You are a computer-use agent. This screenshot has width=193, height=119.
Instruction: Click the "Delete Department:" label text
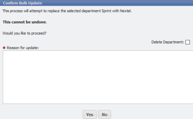167,42
